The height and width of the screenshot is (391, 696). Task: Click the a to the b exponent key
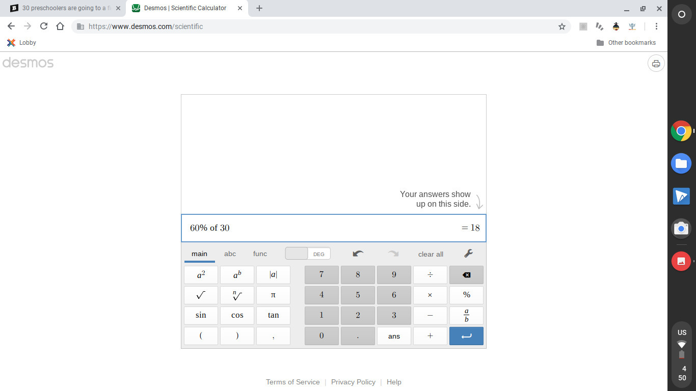[237, 275]
